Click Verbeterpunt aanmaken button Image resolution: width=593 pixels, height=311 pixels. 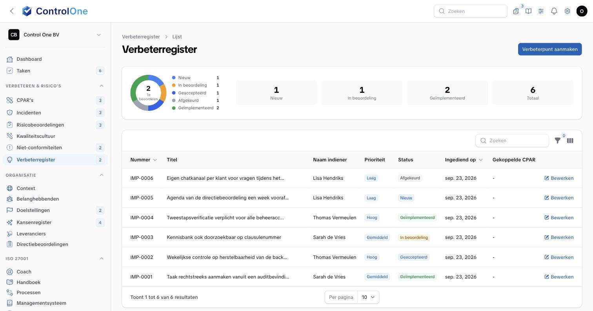(550, 49)
